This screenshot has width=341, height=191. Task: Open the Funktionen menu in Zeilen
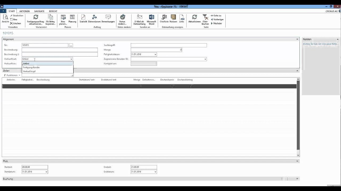coord(12,75)
